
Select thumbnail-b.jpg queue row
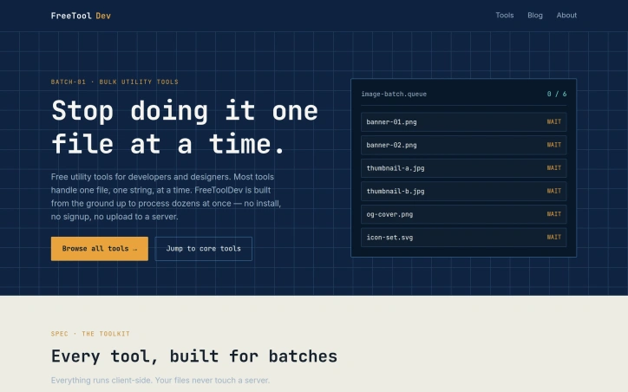[x=463, y=191]
